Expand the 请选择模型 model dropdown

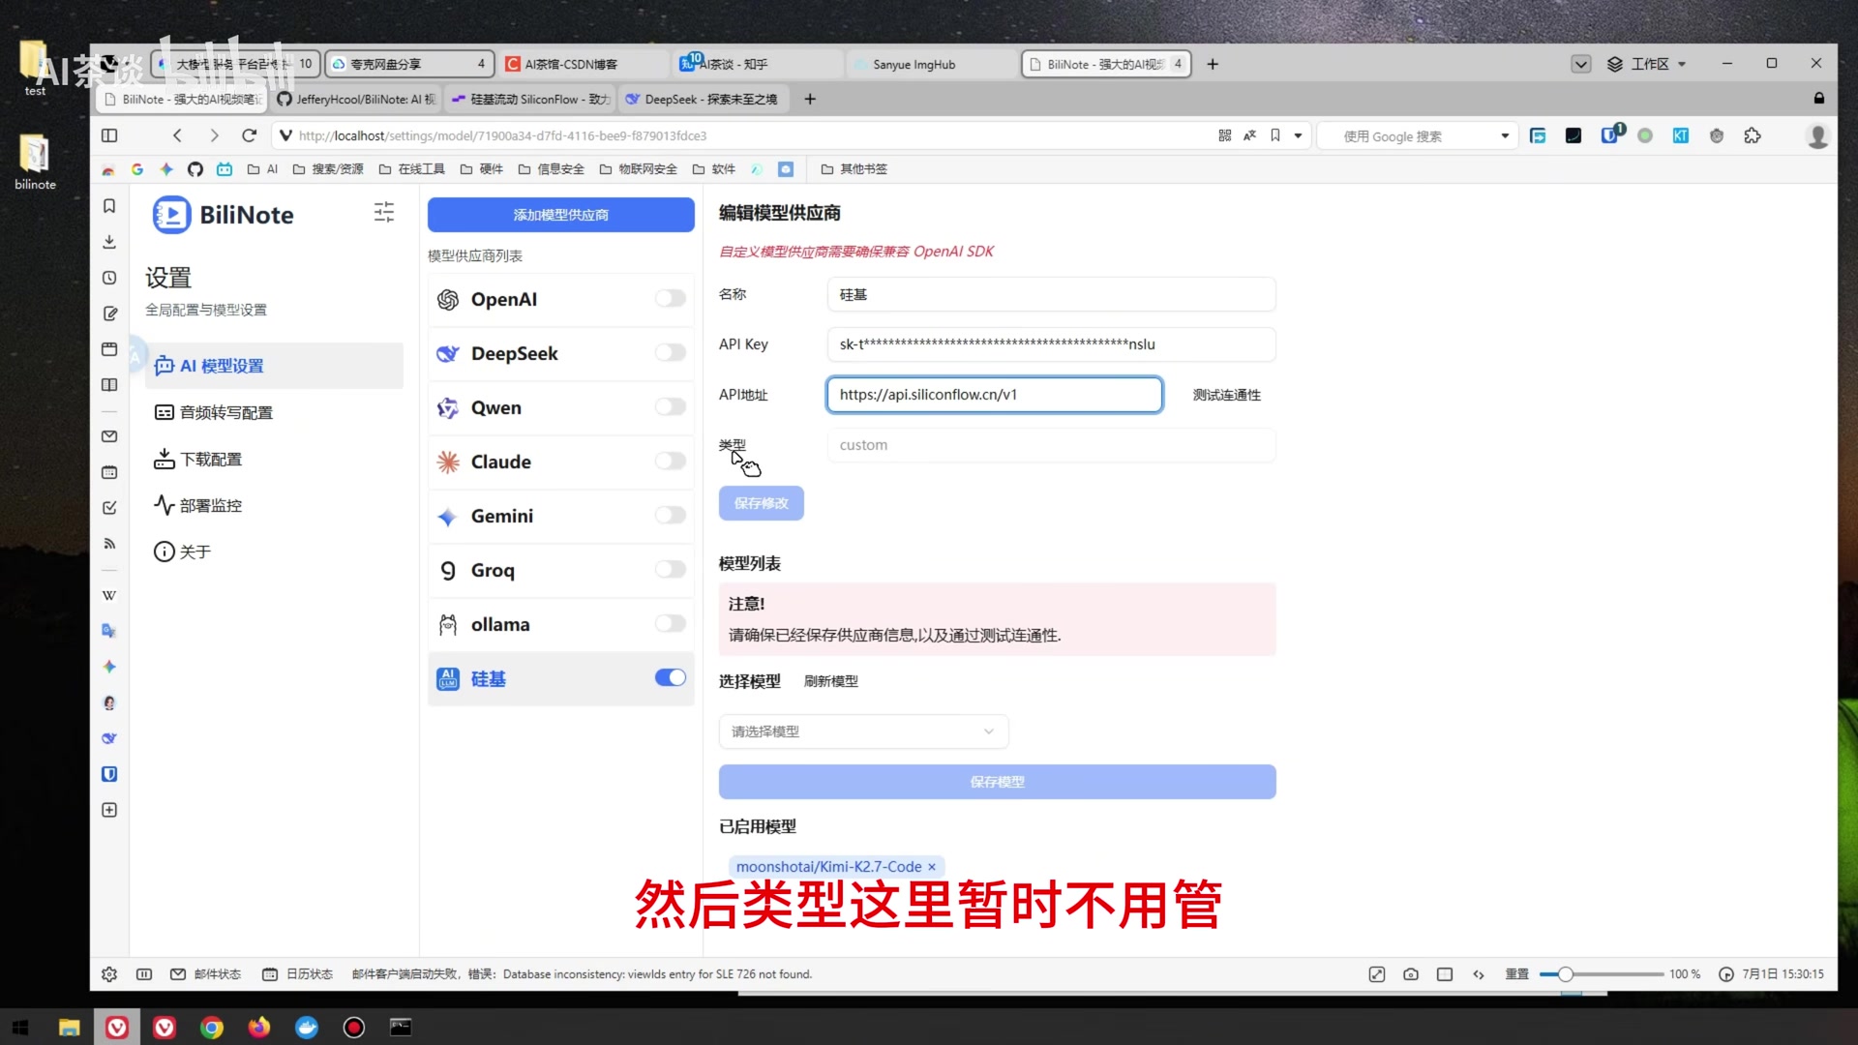pos(863,731)
